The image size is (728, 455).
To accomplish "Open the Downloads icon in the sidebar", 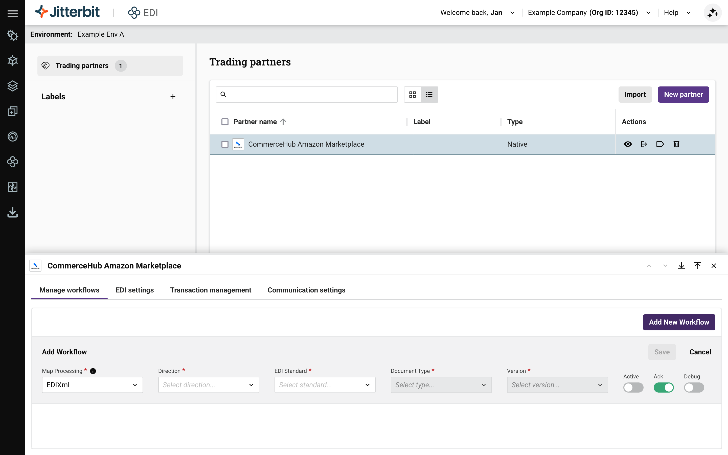I will point(13,212).
